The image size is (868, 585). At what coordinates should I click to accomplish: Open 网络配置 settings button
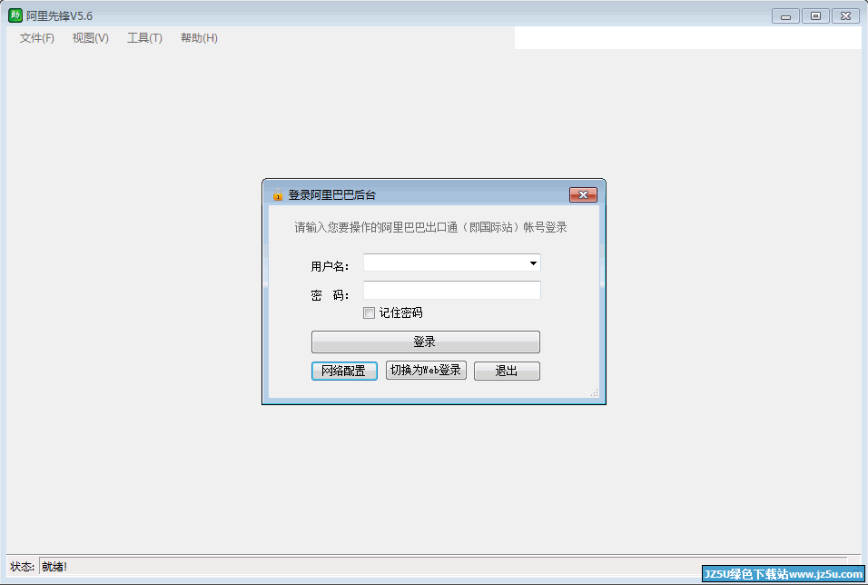[344, 371]
